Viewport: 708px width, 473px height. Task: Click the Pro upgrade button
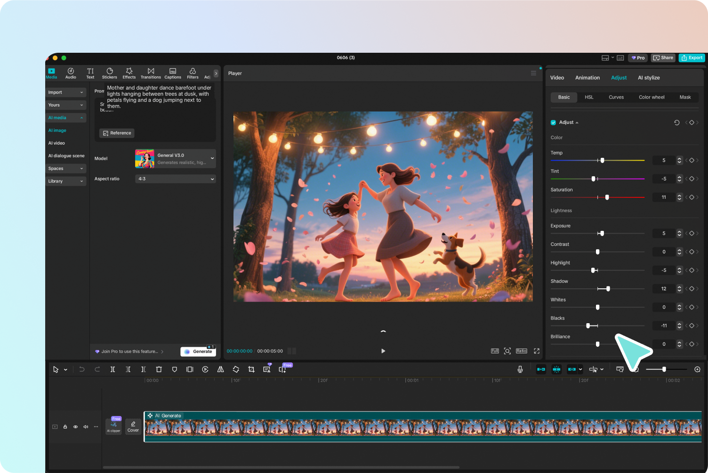(638, 58)
